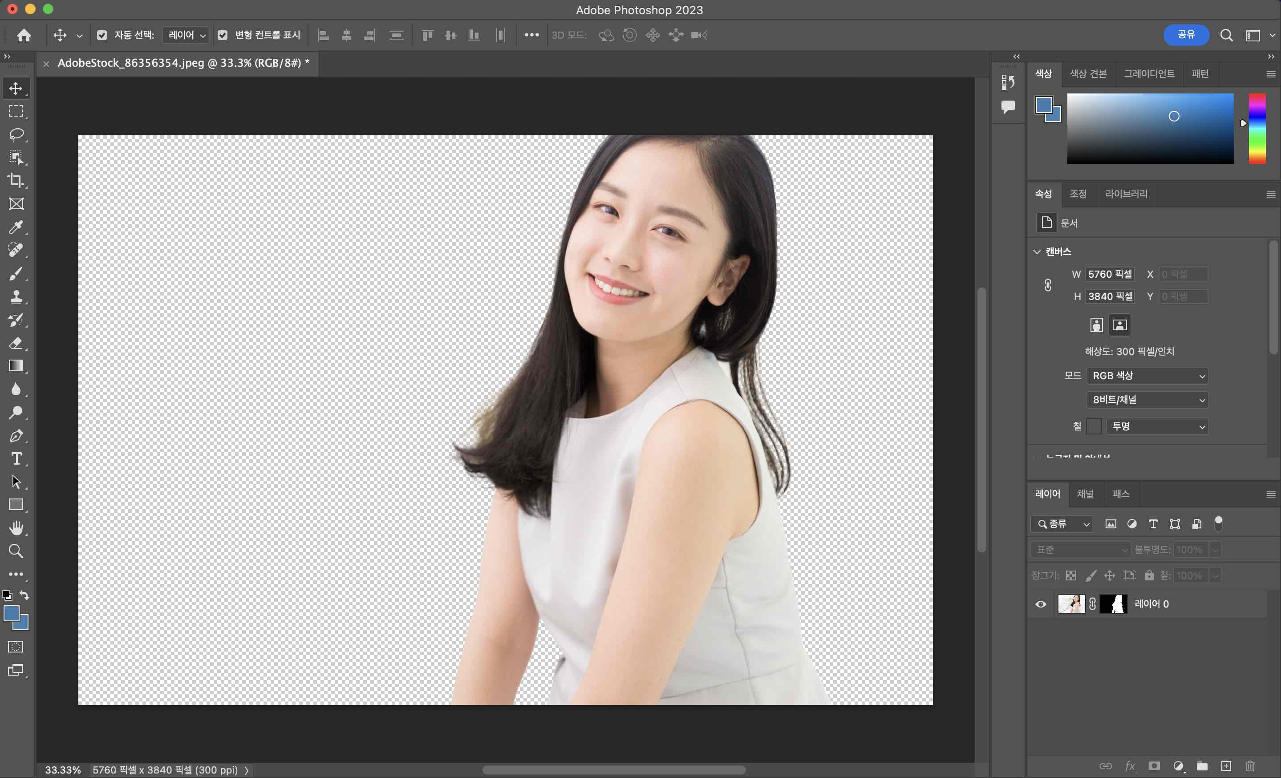The image size is (1281, 778).
Task: Select the Crop tool
Action: [16, 181]
